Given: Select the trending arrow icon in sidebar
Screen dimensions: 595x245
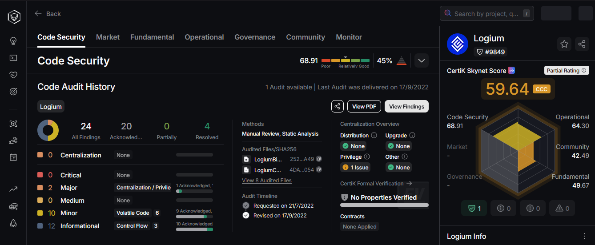Looking at the screenshot, I should tap(13, 189).
